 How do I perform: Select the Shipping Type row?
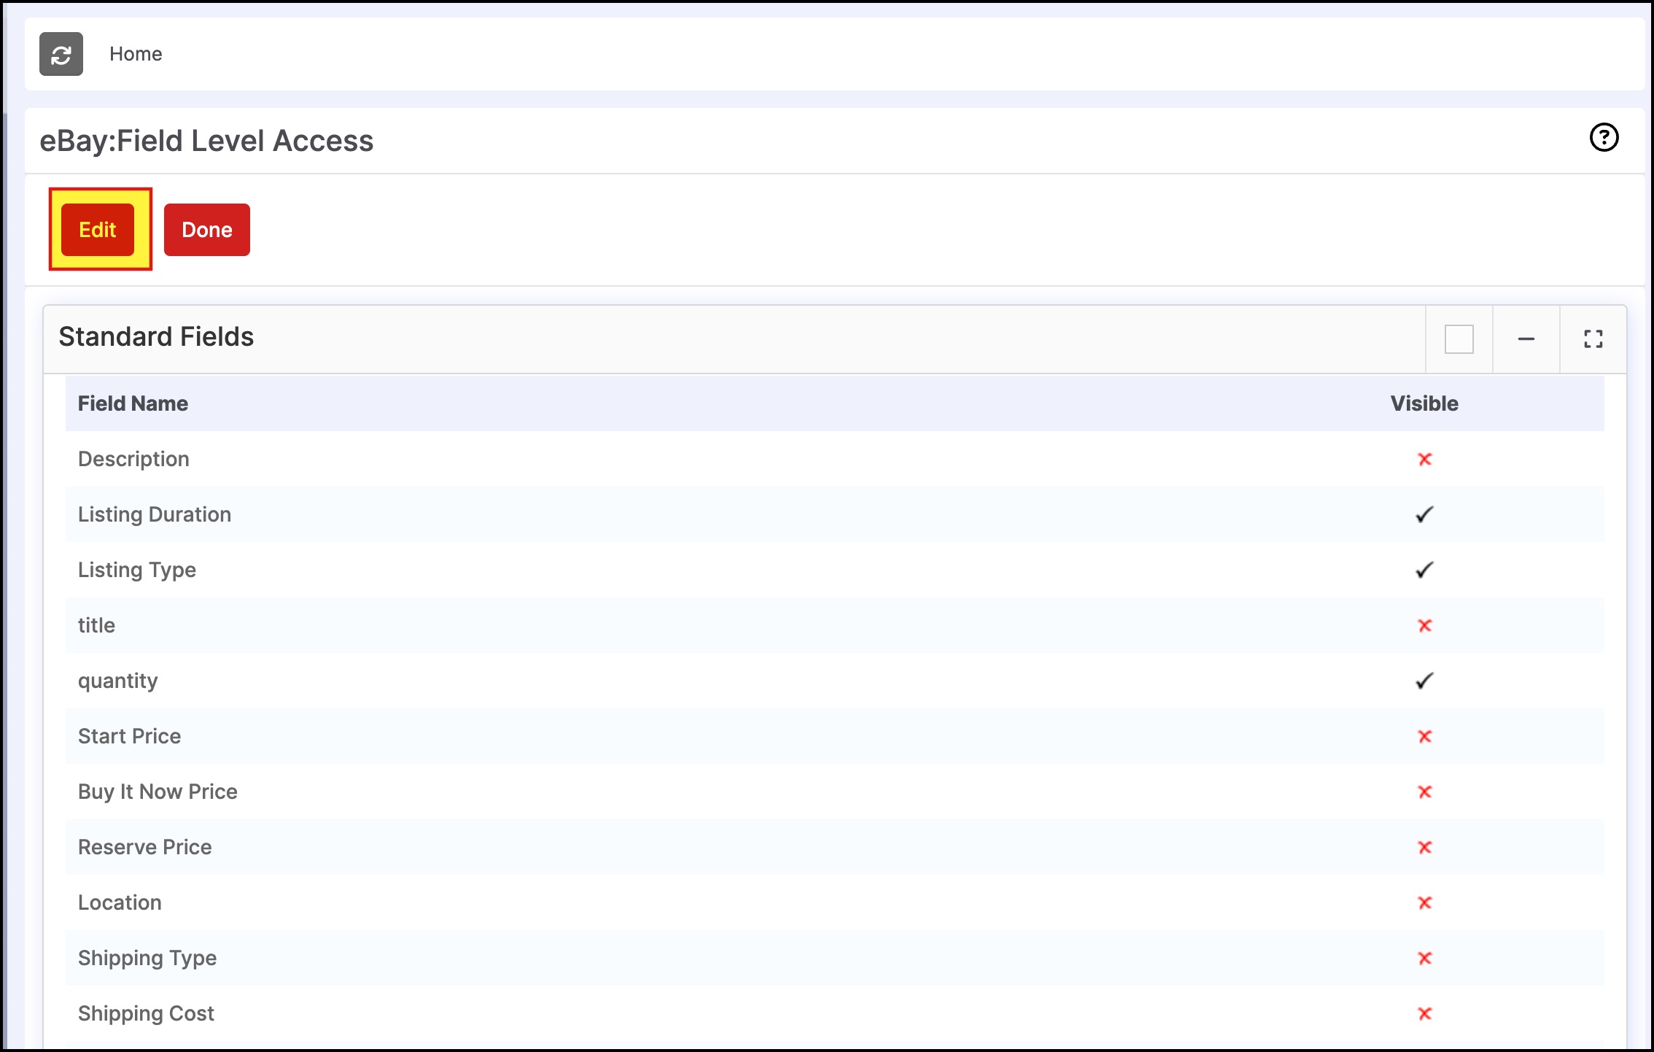click(x=147, y=958)
